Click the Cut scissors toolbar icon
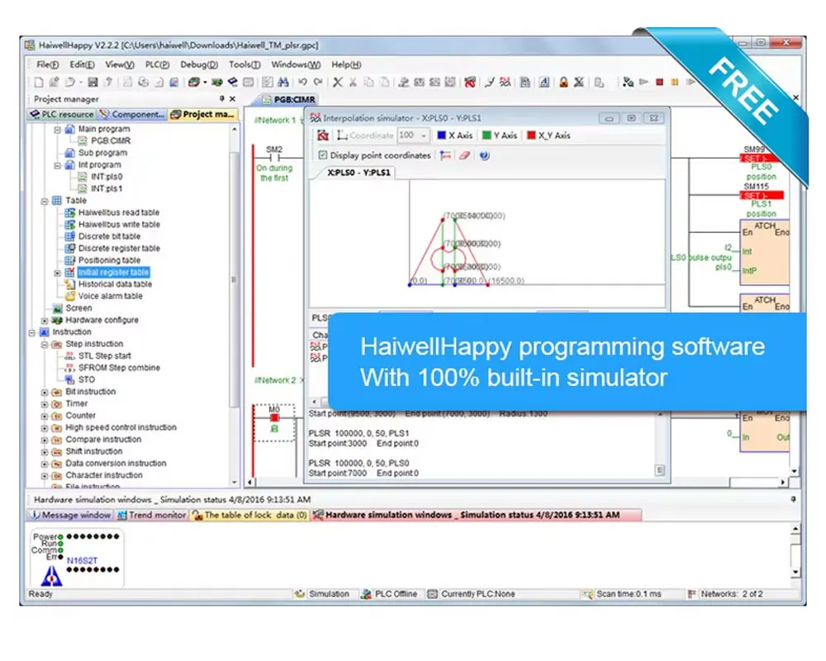 (x=353, y=83)
